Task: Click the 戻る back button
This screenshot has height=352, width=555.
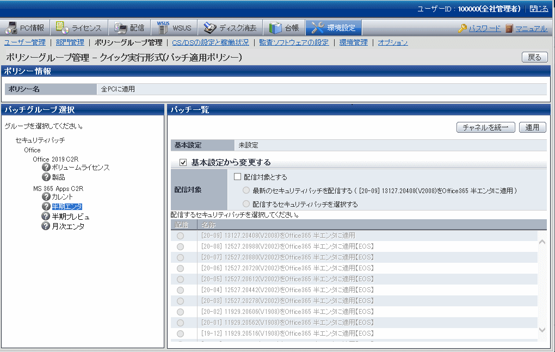Action: [x=534, y=57]
